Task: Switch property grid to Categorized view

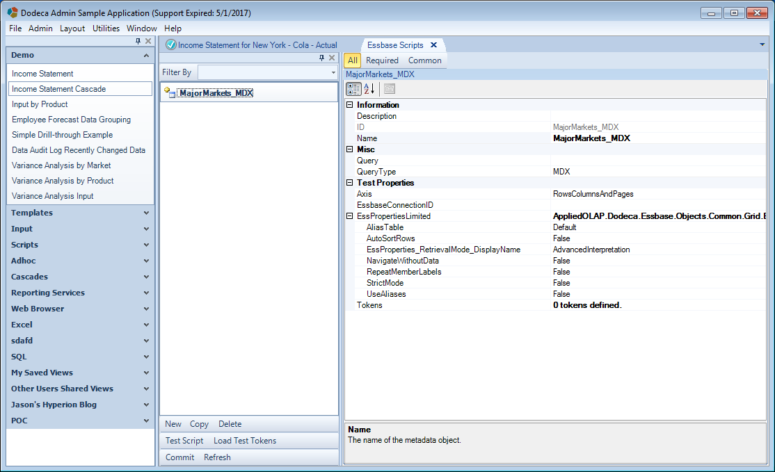Action: [353, 89]
